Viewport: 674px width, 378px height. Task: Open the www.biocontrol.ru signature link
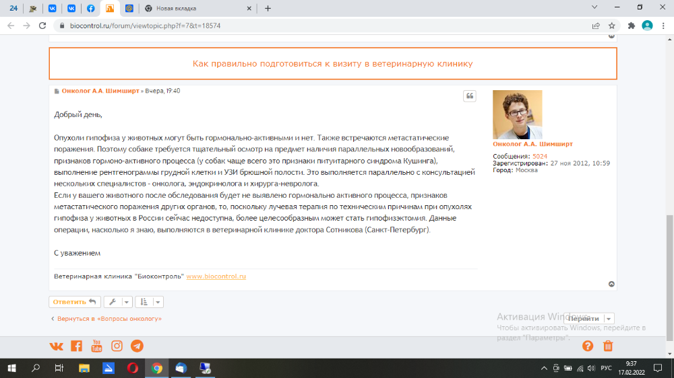[x=216, y=276]
